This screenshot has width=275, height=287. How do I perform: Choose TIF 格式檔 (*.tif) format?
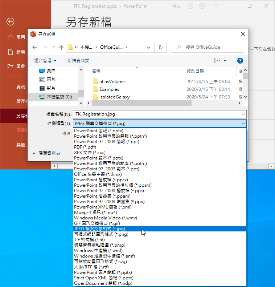point(160,240)
